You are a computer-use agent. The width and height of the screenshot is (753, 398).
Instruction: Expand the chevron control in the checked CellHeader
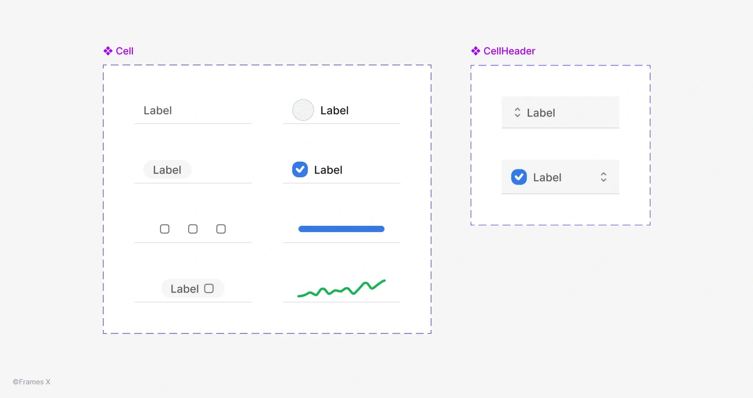point(603,177)
